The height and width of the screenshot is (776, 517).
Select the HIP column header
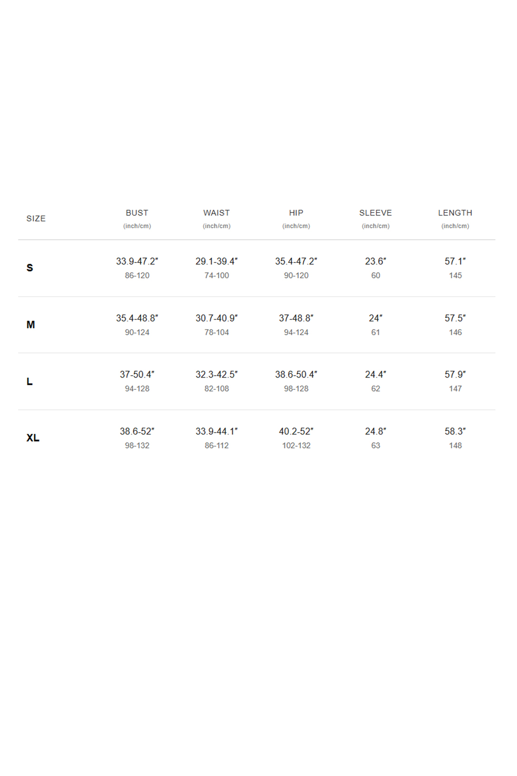(296, 213)
